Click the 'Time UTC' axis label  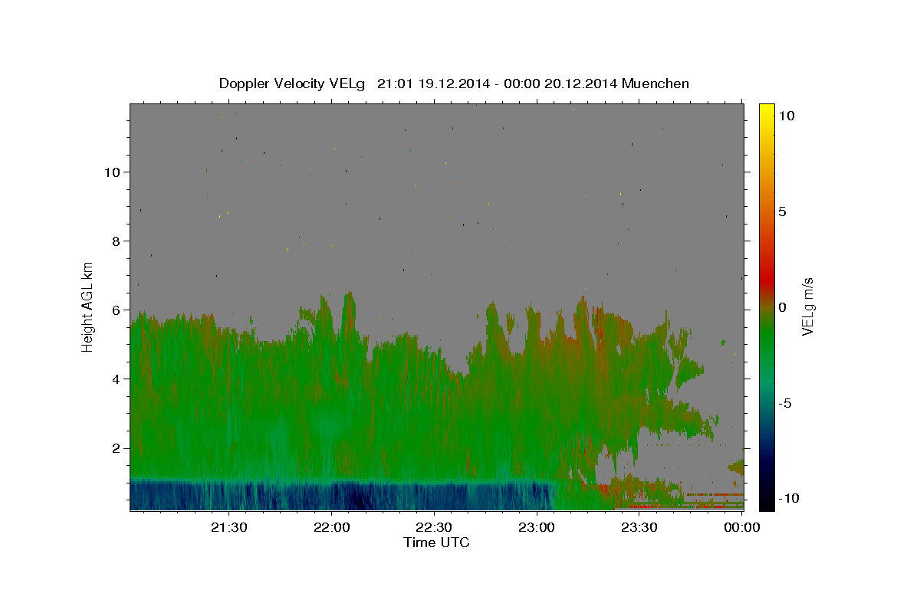(x=436, y=543)
